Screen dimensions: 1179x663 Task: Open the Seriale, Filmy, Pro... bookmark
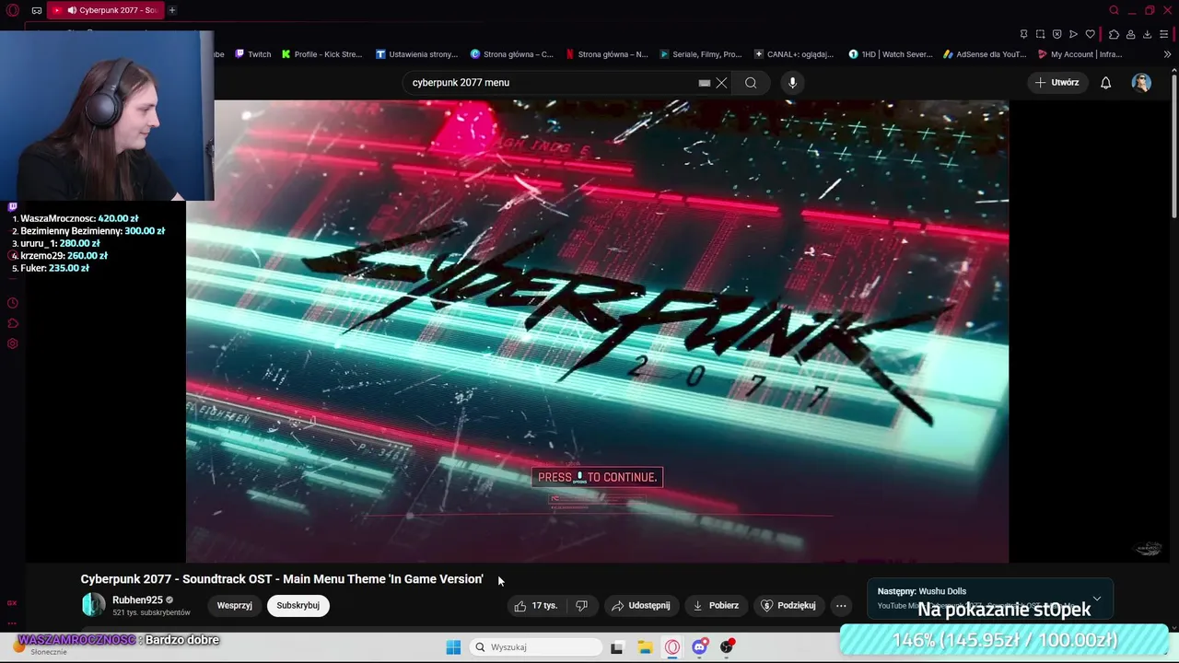point(701,54)
